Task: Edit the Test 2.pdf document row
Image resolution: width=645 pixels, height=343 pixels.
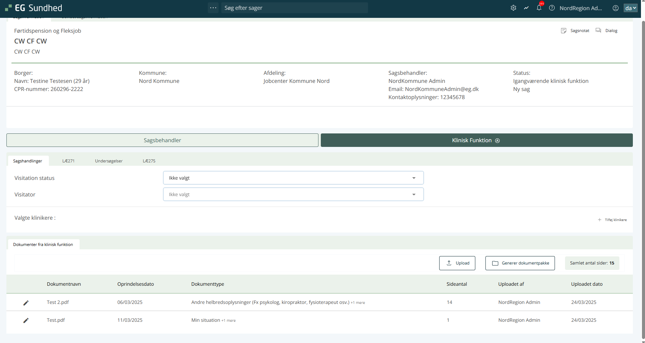Action: tap(26, 303)
